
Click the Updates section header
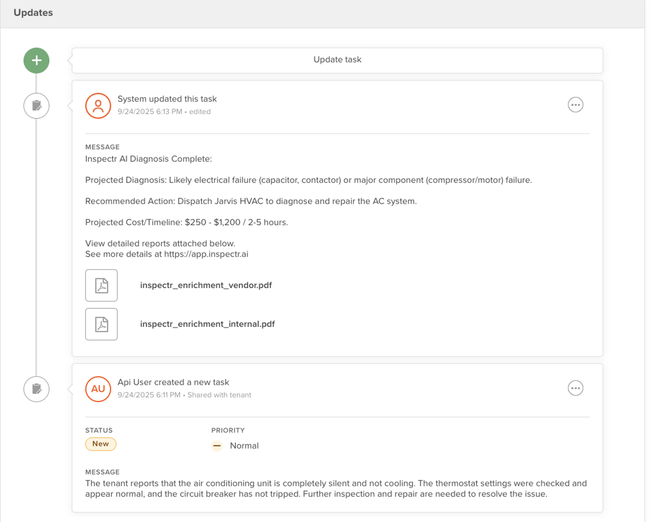(x=33, y=13)
